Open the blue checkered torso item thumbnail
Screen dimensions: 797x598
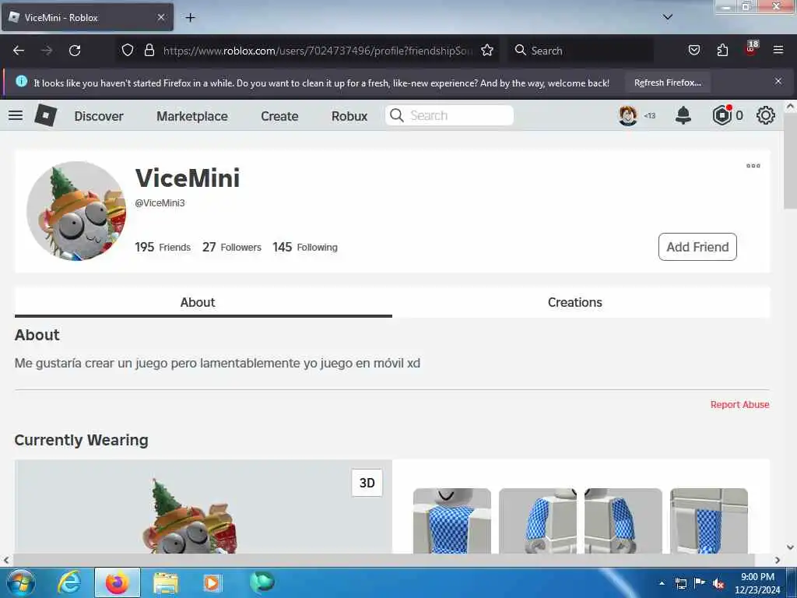click(x=452, y=520)
